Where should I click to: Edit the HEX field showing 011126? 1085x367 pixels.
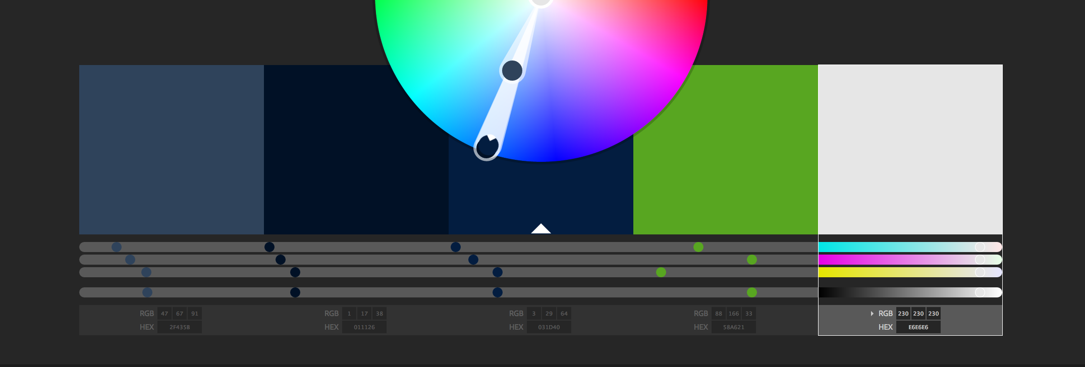click(x=364, y=327)
